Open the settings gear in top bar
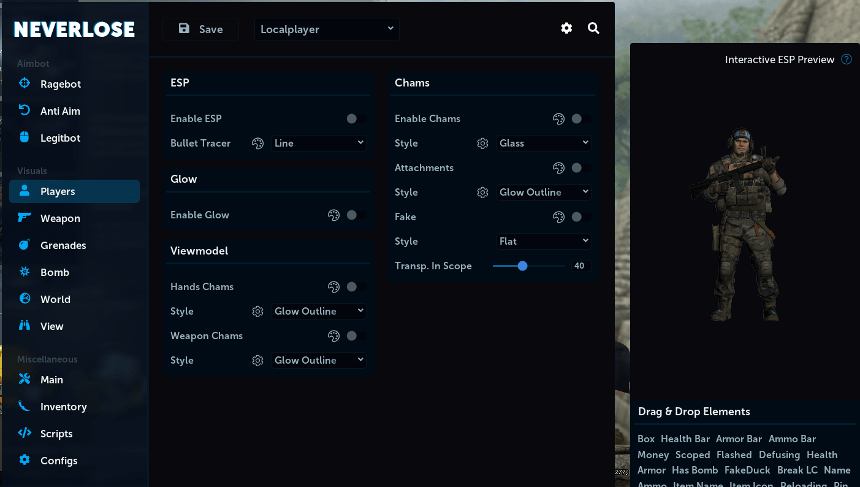This screenshot has width=860, height=487. 566,28
